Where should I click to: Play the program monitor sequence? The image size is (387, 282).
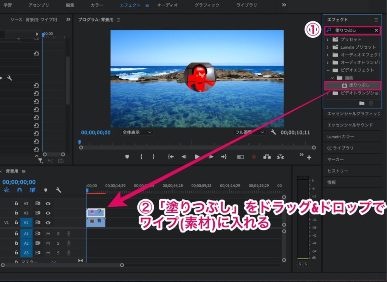pos(197,157)
